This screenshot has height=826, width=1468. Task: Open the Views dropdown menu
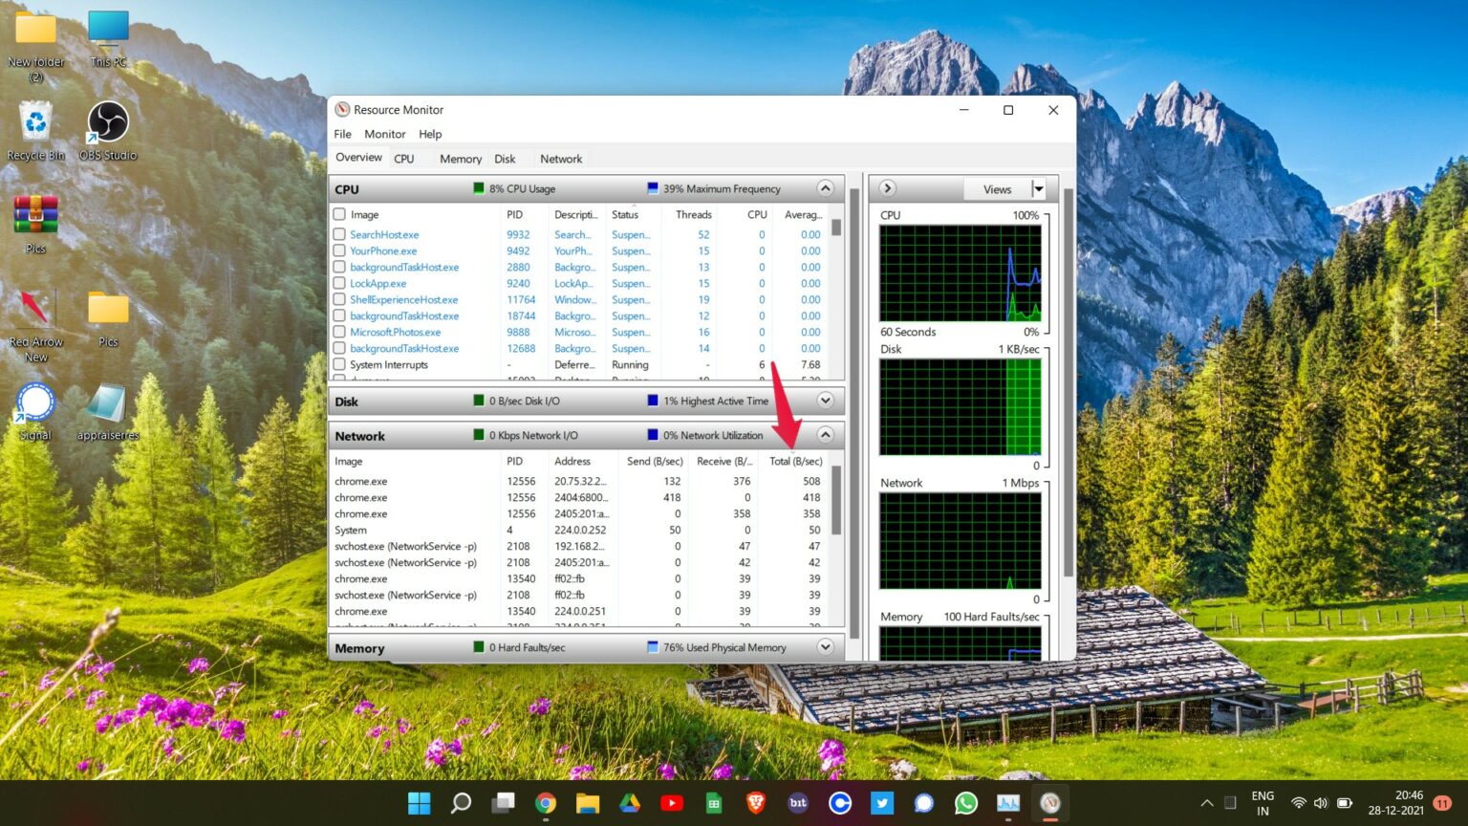[x=1038, y=188]
